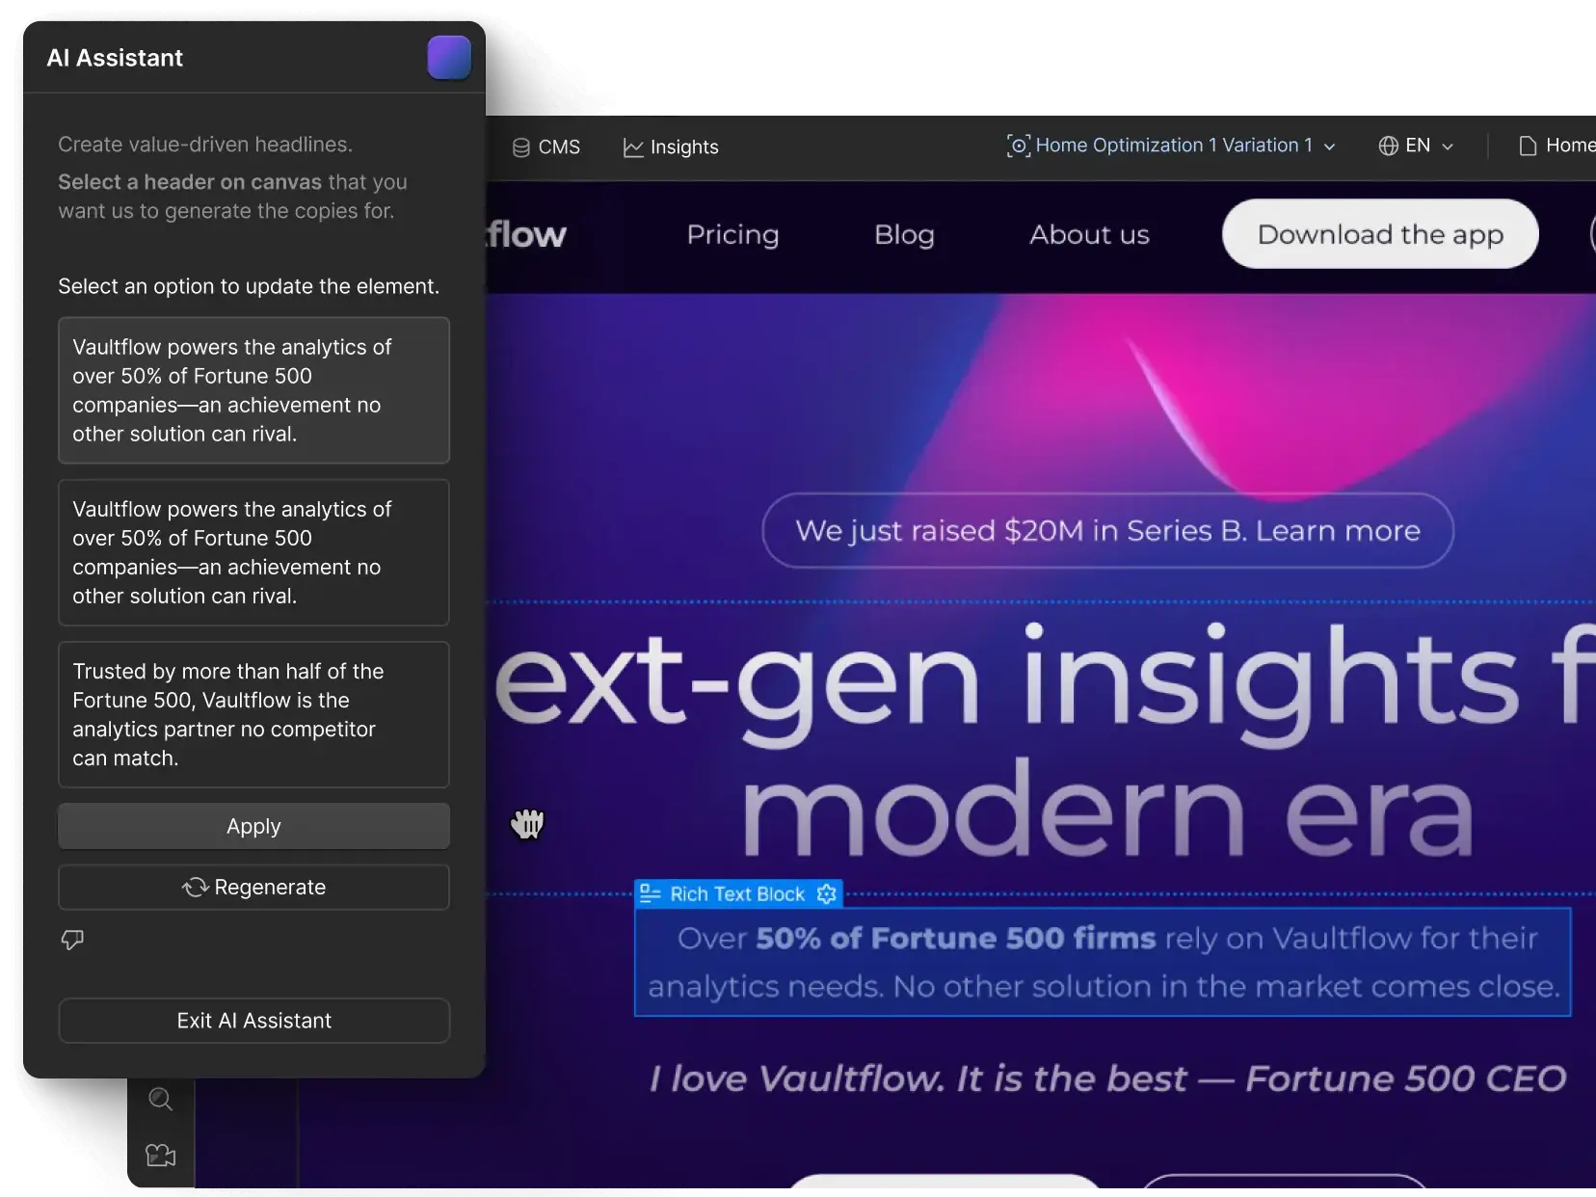The image size is (1596, 1197).
Task: Select the first headline suggestion card
Action: click(x=253, y=390)
